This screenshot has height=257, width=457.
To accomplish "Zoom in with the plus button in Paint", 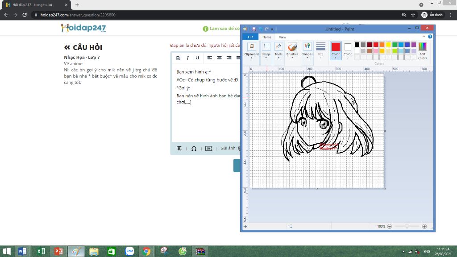I will [x=424, y=226].
